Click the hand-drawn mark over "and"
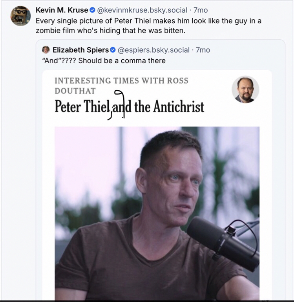Viewport: 294px width, 302px height. pos(119,104)
